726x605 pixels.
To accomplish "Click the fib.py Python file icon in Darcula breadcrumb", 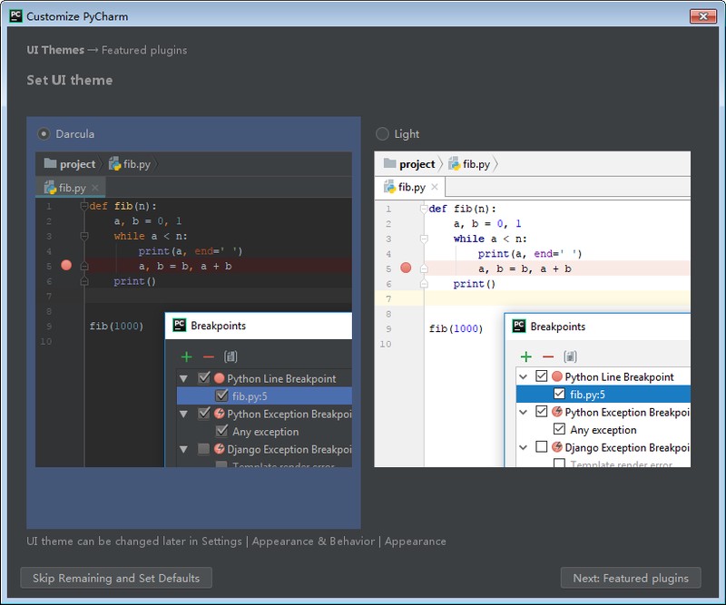I will click(x=114, y=163).
